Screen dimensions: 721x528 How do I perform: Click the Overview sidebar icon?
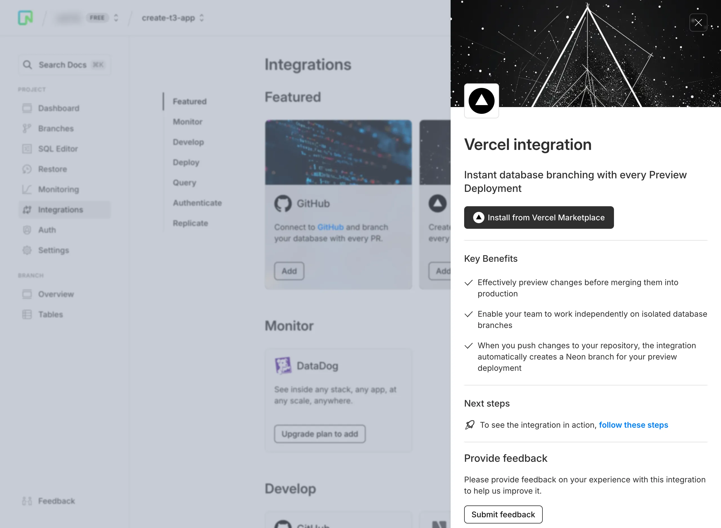(27, 294)
